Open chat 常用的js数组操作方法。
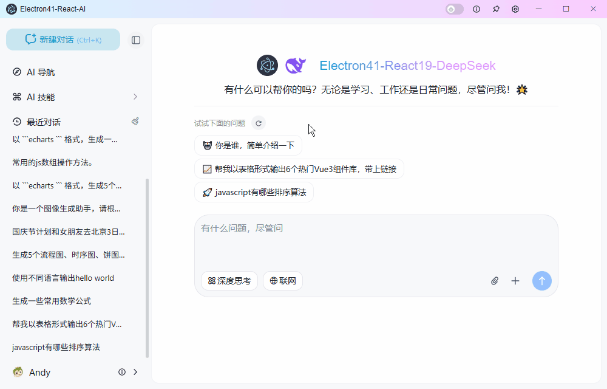This screenshot has width=607, height=389. coord(53,162)
